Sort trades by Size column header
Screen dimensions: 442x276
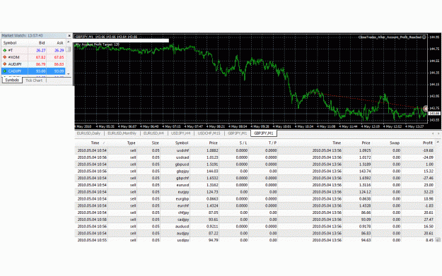156,143
